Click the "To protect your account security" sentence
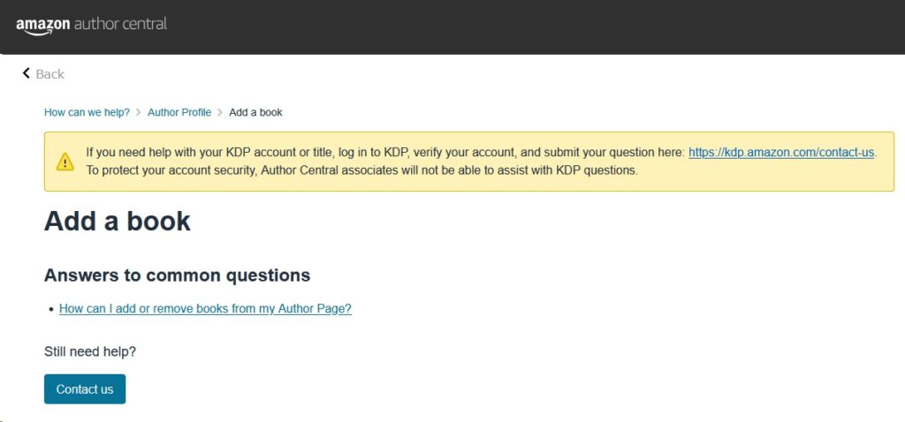Screen dimensions: 905x422 tap(362, 170)
